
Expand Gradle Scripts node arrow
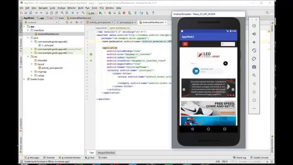24,79
